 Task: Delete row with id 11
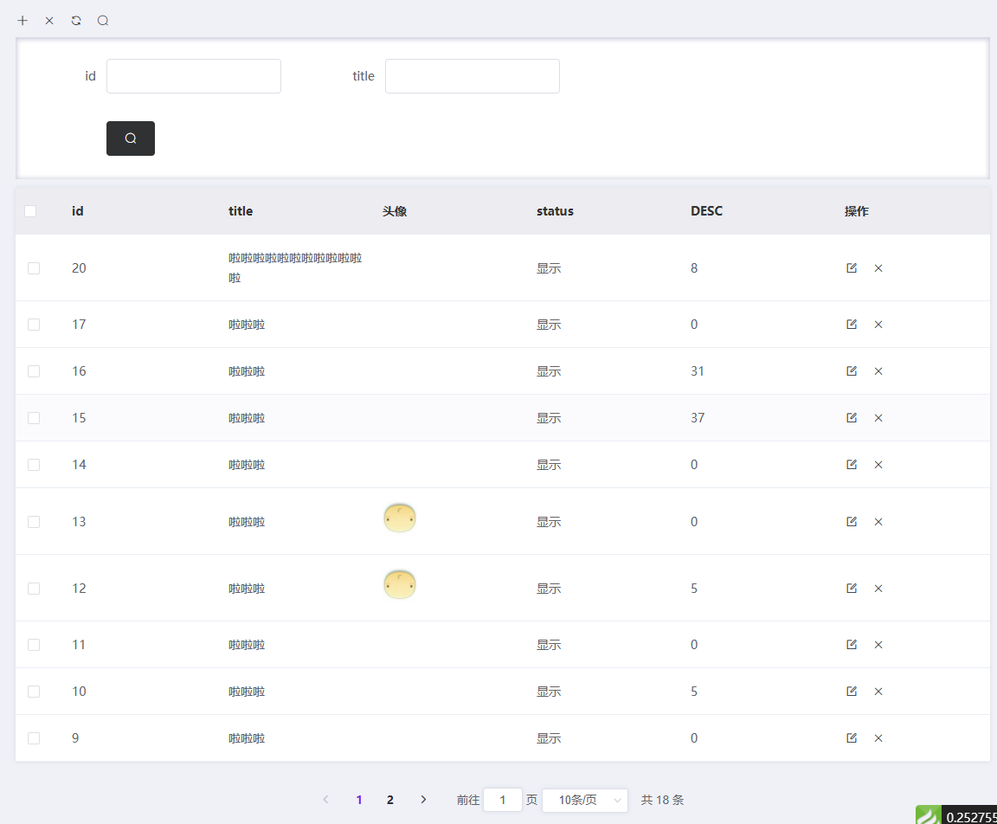click(878, 644)
